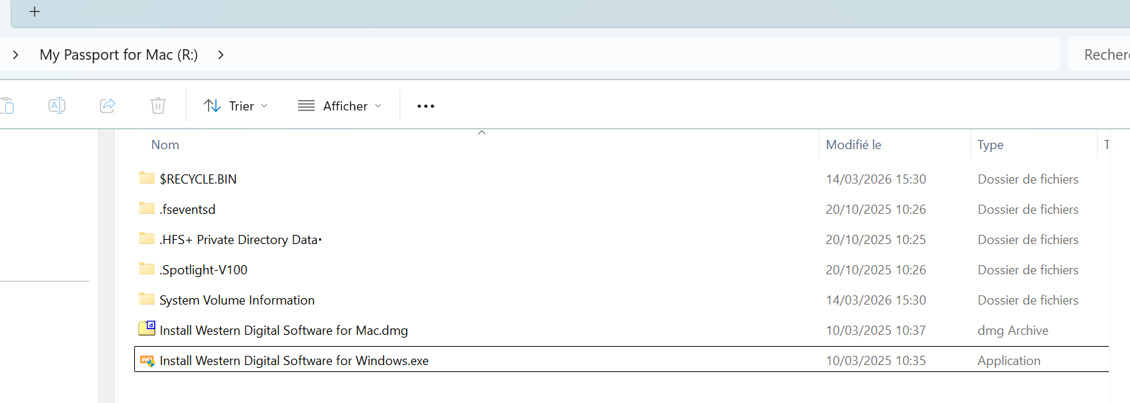Open the Afficher view dropdown
Image resolution: width=1130 pixels, height=403 pixels.
pyautogui.click(x=340, y=106)
